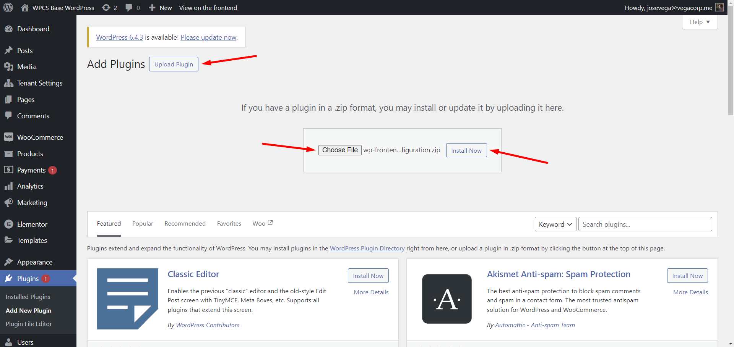The width and height of the screenshot is (734, 347).
Task: Click the Payments dollar icon
Action: click(8, 170)
